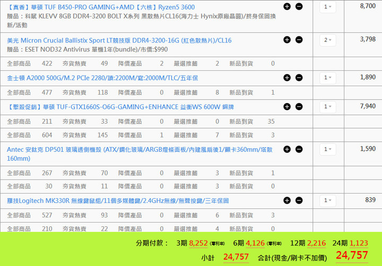
Task: Click the 科賦 KLEVV 8GB DDR4-3200 gift text
Action: point(141,21)
